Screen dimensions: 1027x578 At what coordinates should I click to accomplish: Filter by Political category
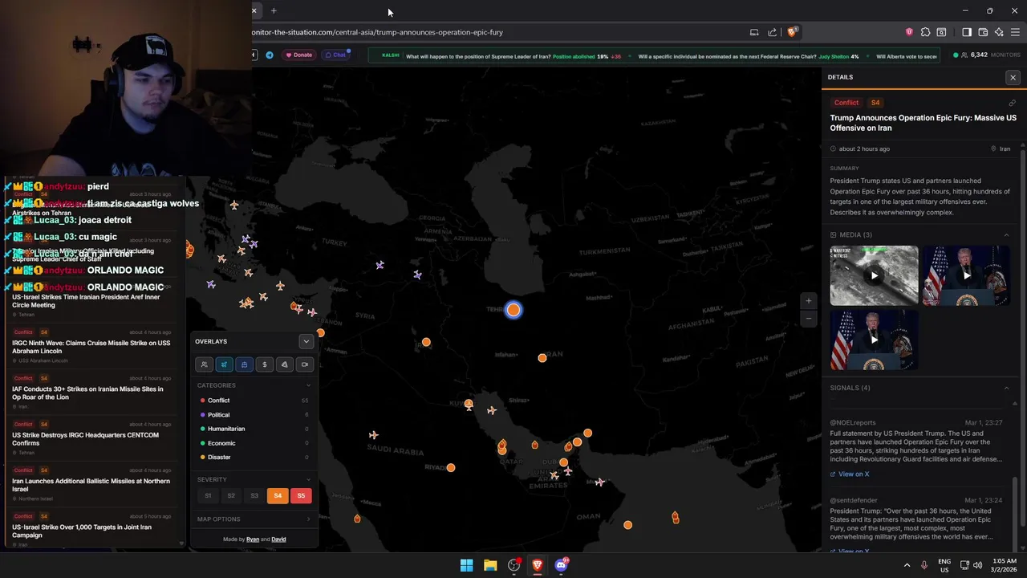[254, 415]
